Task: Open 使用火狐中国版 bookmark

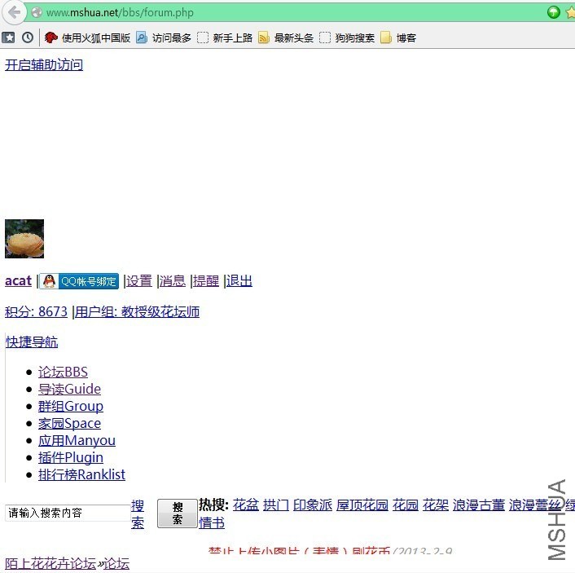Action: (87, 37)
